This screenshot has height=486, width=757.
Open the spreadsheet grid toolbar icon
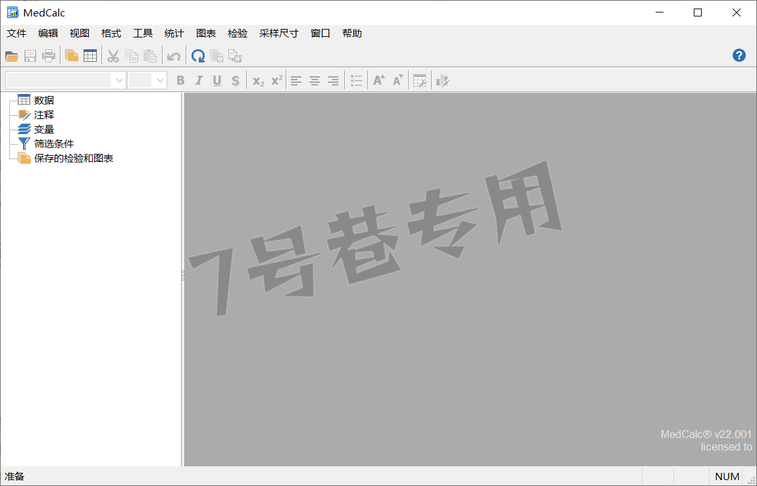pos(90,56)
